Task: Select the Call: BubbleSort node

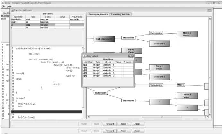Action: [x=104, y=39]
